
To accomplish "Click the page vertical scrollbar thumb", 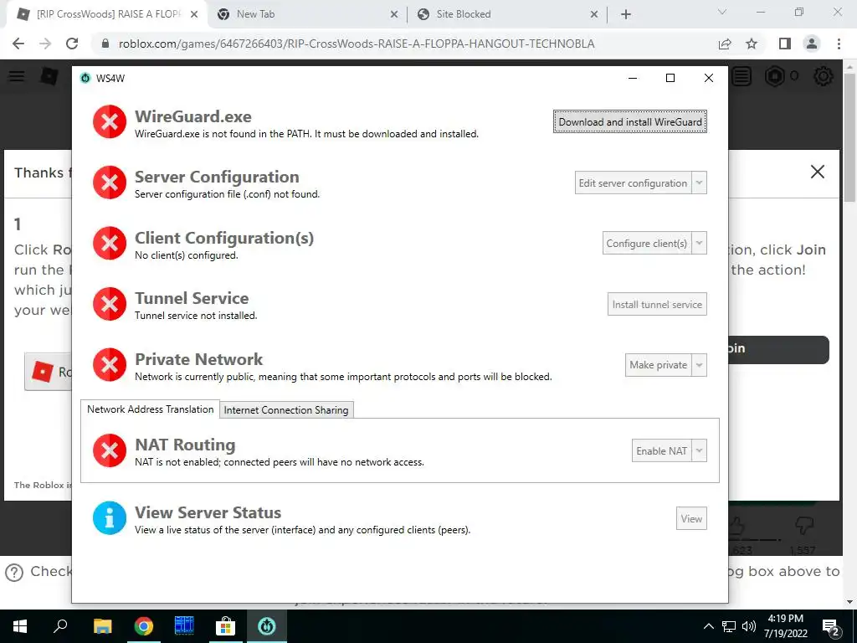I will point(849,136).
